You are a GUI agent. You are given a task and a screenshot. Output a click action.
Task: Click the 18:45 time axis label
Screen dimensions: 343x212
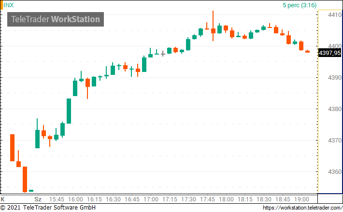[283, 199]
